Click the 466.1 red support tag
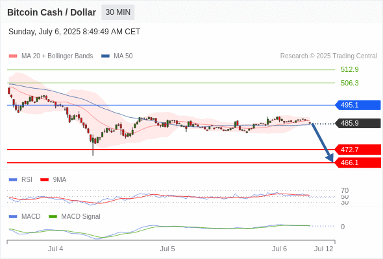Viewport: 383px width, 259px height. point(358,163)
